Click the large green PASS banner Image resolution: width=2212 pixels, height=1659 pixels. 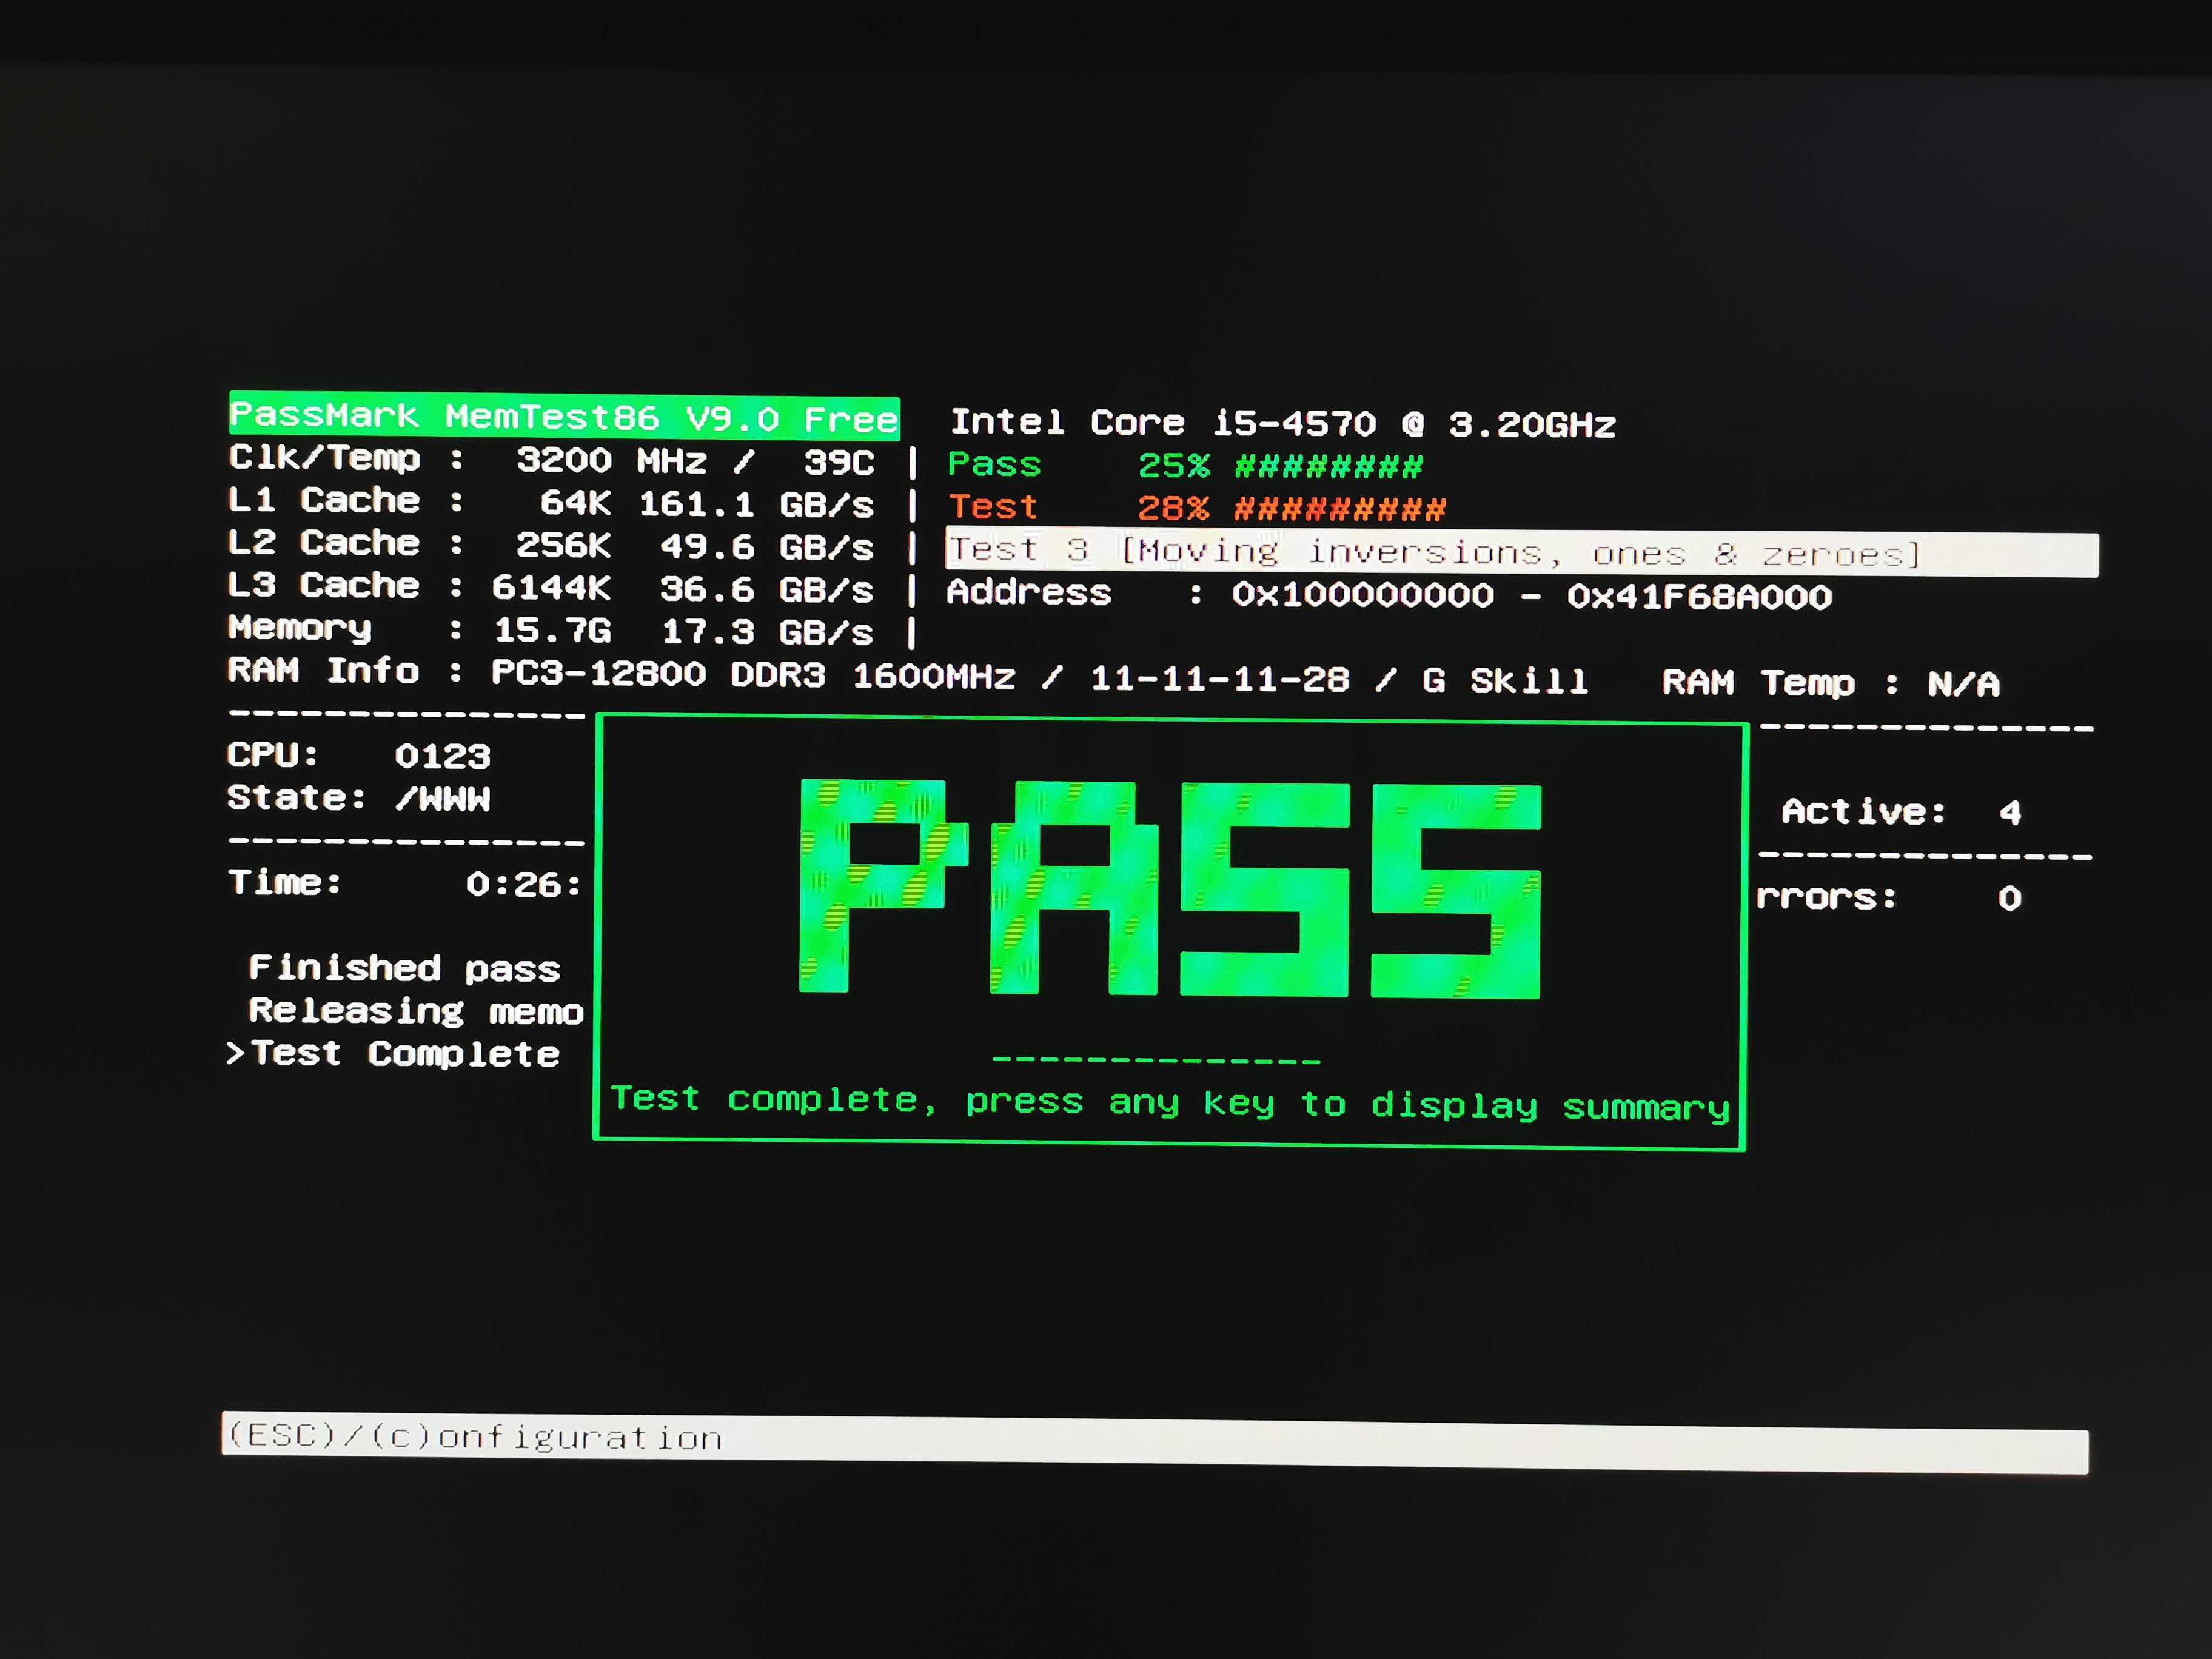click(1170, 888)
